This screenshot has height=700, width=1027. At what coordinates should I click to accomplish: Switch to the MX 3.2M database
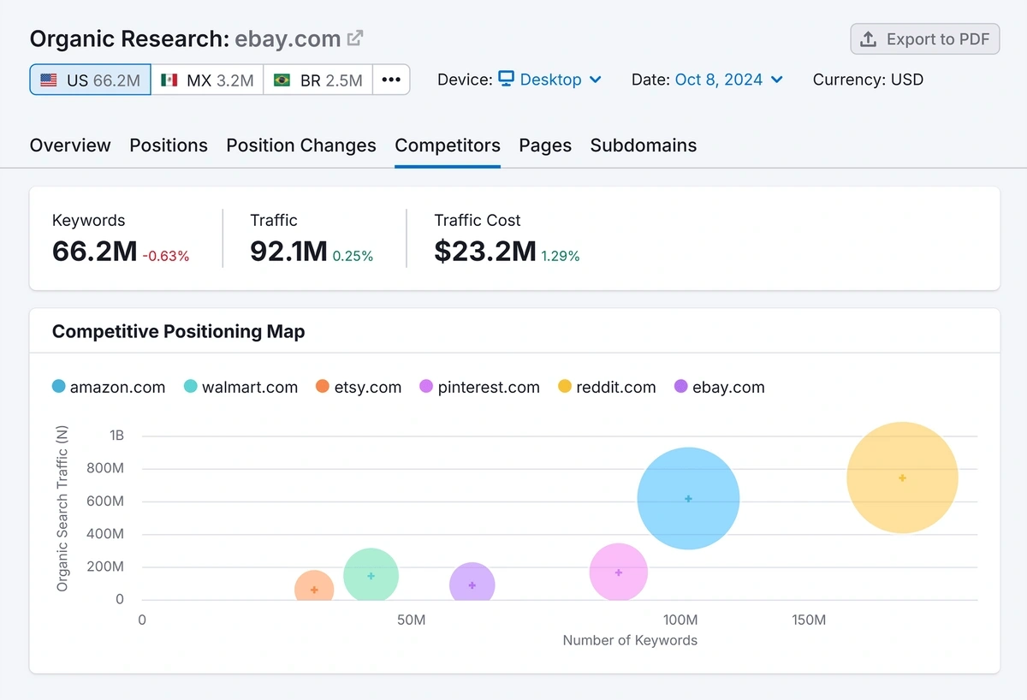(x=207, y=80)
